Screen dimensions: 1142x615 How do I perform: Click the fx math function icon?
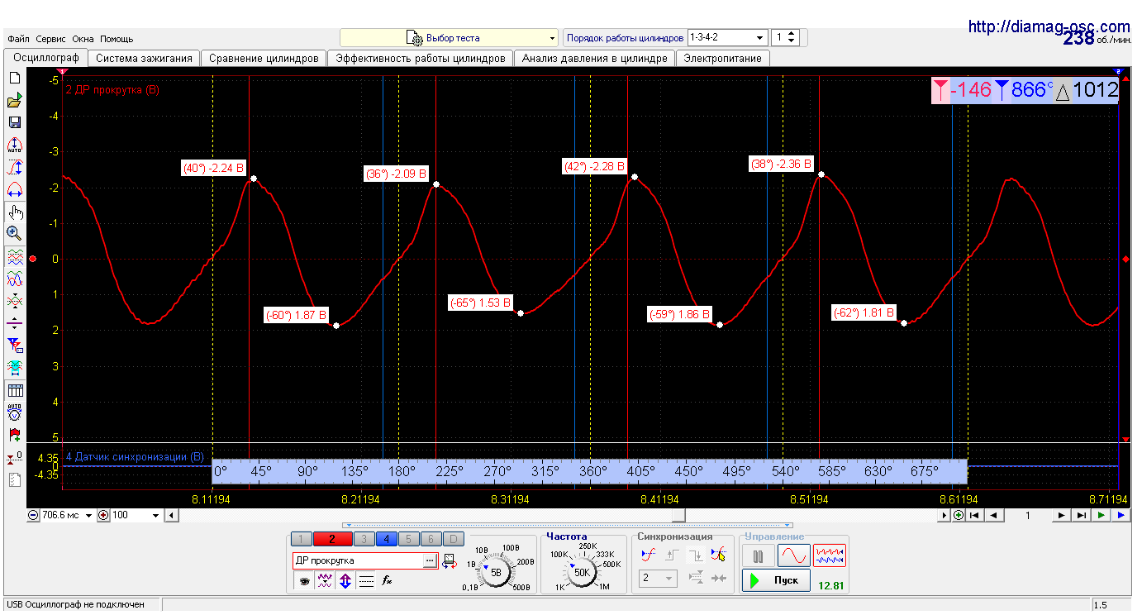point(387,581)
